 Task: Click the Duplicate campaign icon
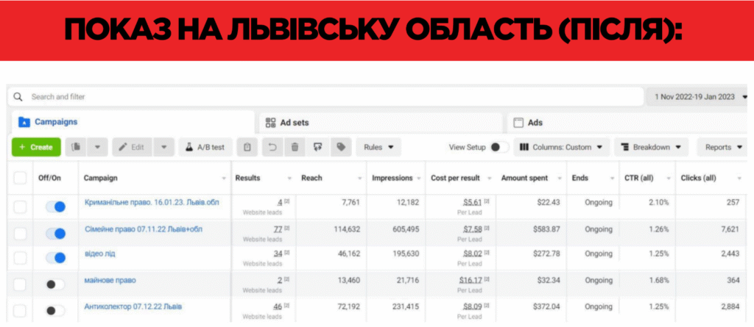[x=76, y=148]
